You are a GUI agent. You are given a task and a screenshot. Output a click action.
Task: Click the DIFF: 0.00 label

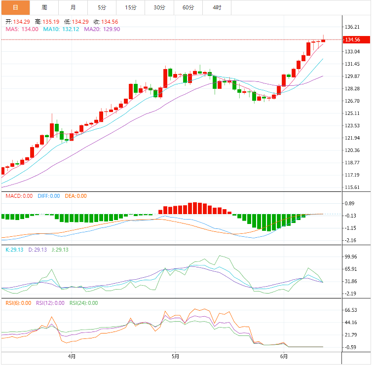49,196
